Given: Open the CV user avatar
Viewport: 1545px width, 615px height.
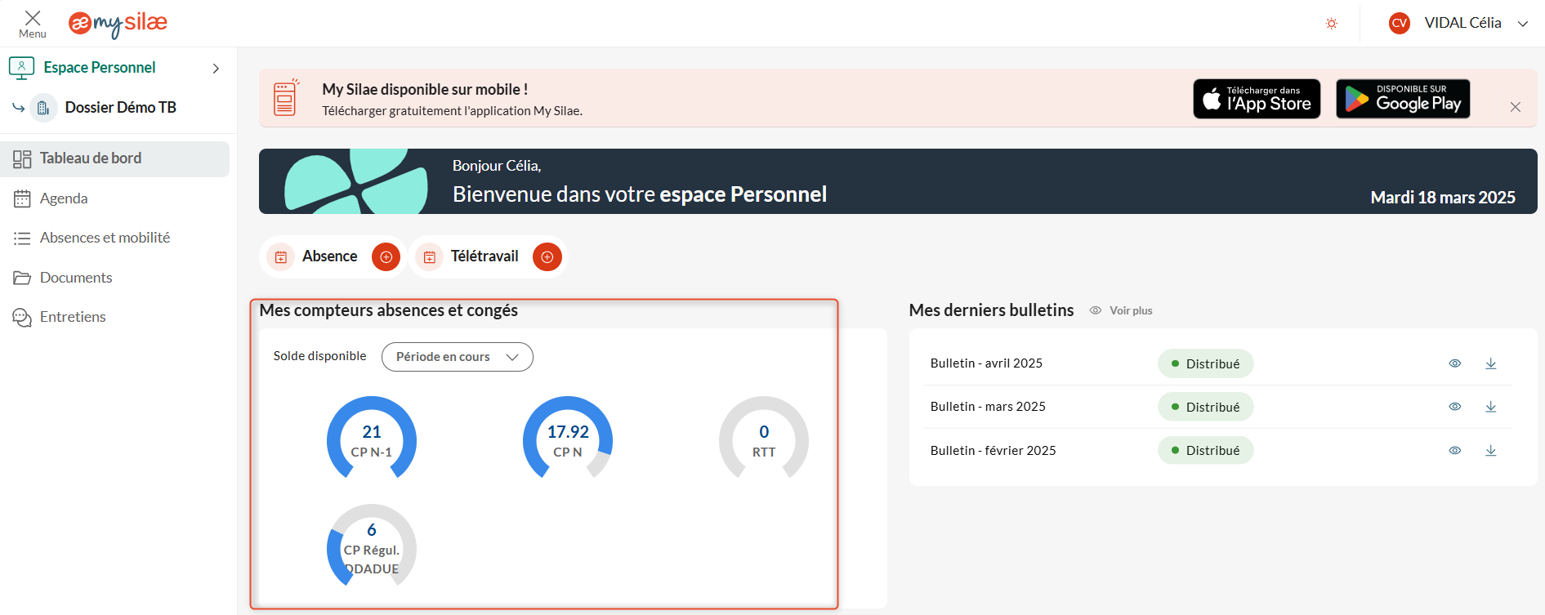Looking at the screenshot, I should tap(1400, 23).
